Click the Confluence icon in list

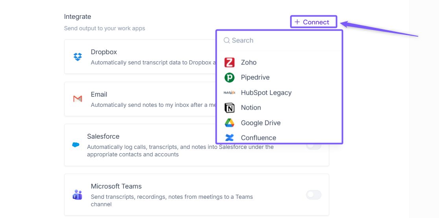pyautogui.click(x=229, y=137)
